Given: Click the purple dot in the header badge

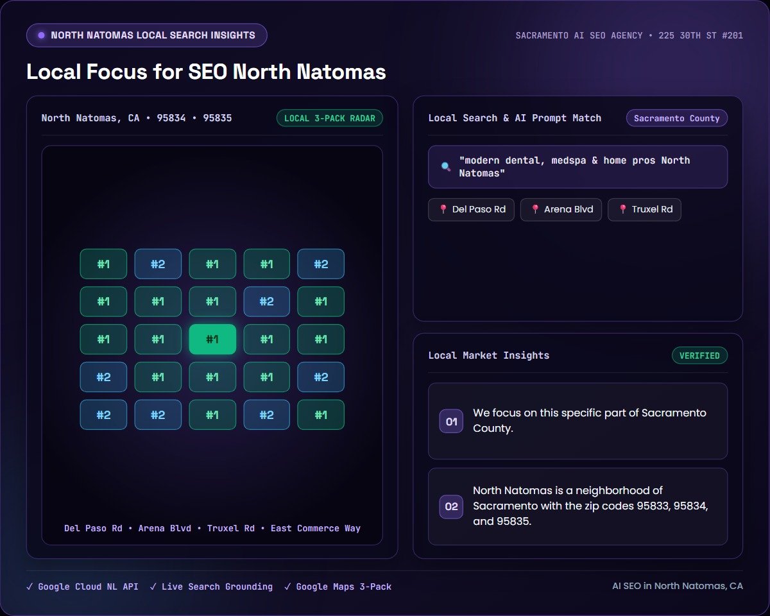Looking at the screenshot, I should tap(41, 35).
